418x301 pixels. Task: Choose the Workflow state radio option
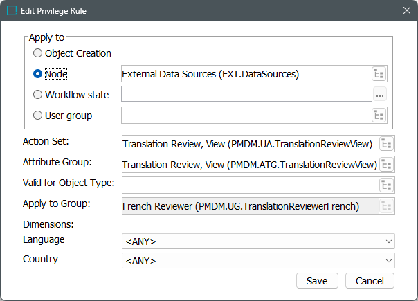[x=37, y=95]
